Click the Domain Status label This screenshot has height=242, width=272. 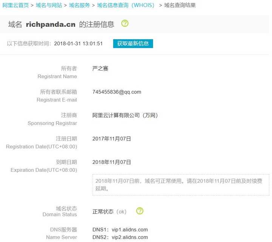click(x=60, y=214)
